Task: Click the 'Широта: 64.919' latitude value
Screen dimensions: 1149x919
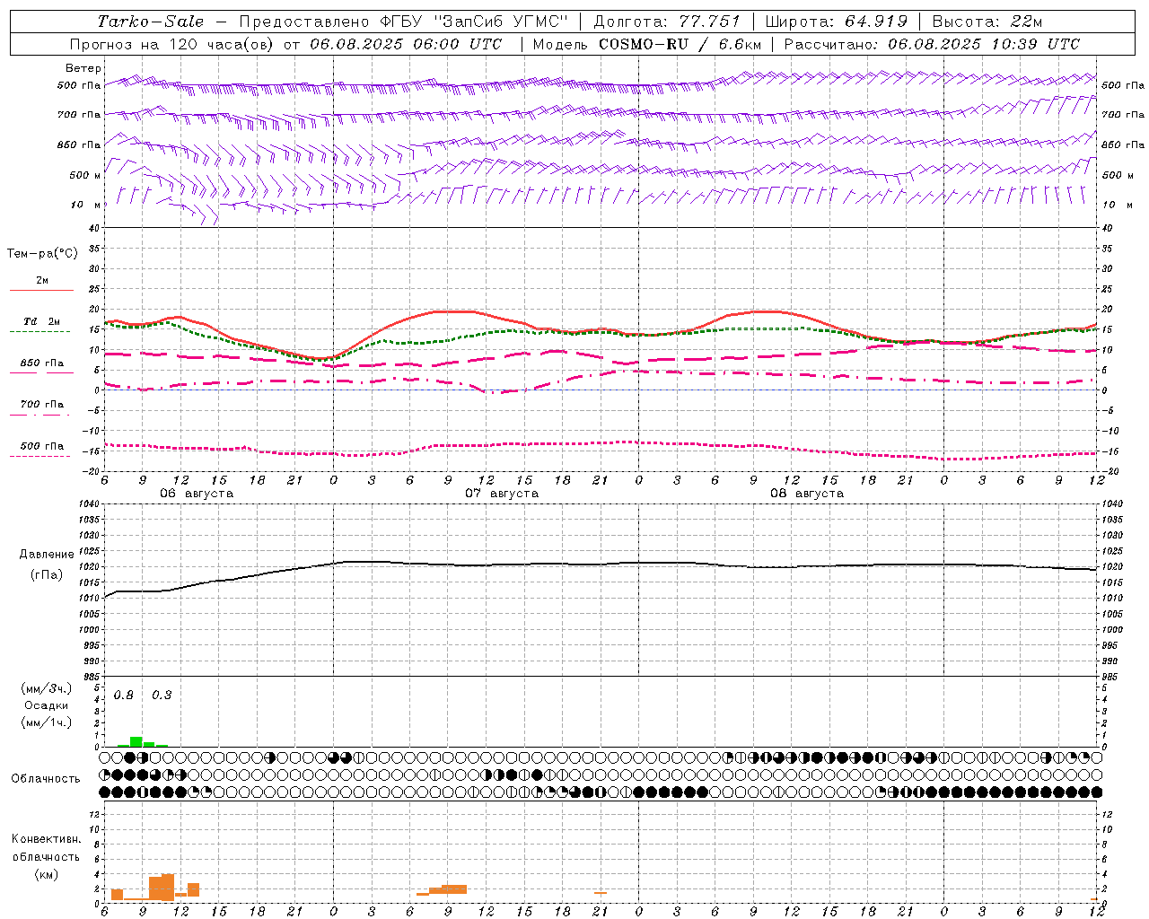Action: (x=836, y=22)
